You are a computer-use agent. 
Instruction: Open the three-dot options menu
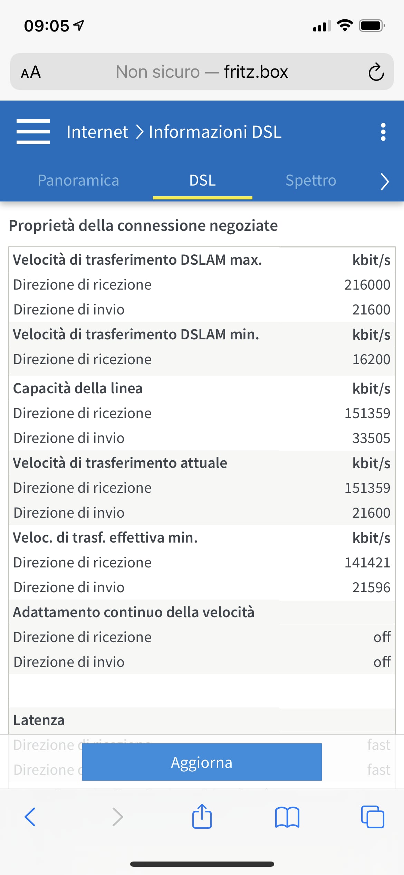pyautogui.click(x=383, y=132)
